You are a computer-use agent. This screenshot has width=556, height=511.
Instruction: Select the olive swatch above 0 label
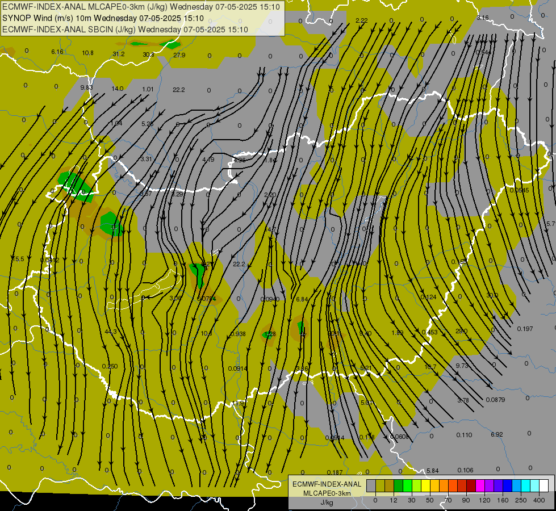[x=380, y=485]
